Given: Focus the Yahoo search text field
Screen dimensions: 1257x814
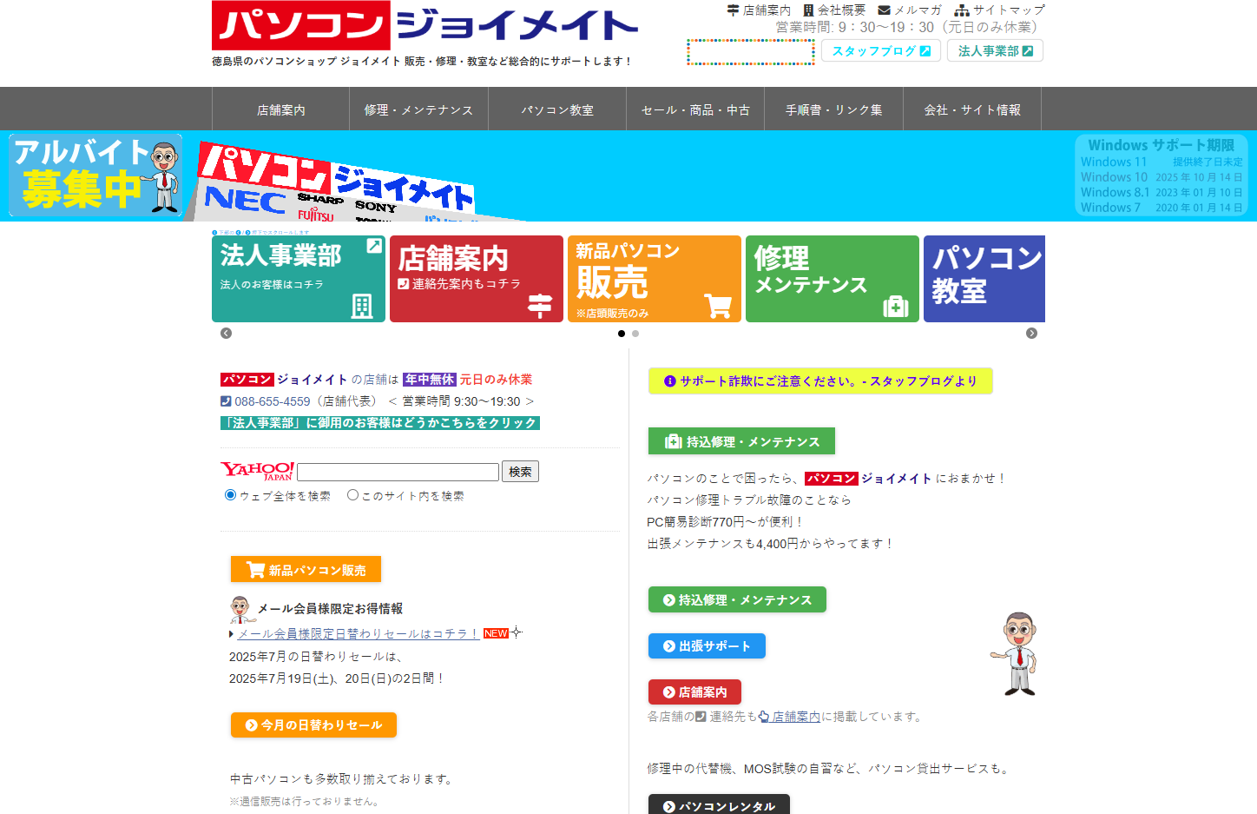Looking at the screenshot, I should point(398,472).
